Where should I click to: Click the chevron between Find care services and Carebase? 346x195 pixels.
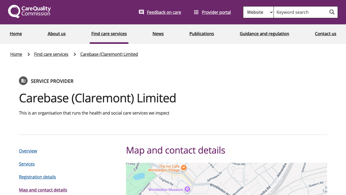pyautogui.click(x=74, y=54)
